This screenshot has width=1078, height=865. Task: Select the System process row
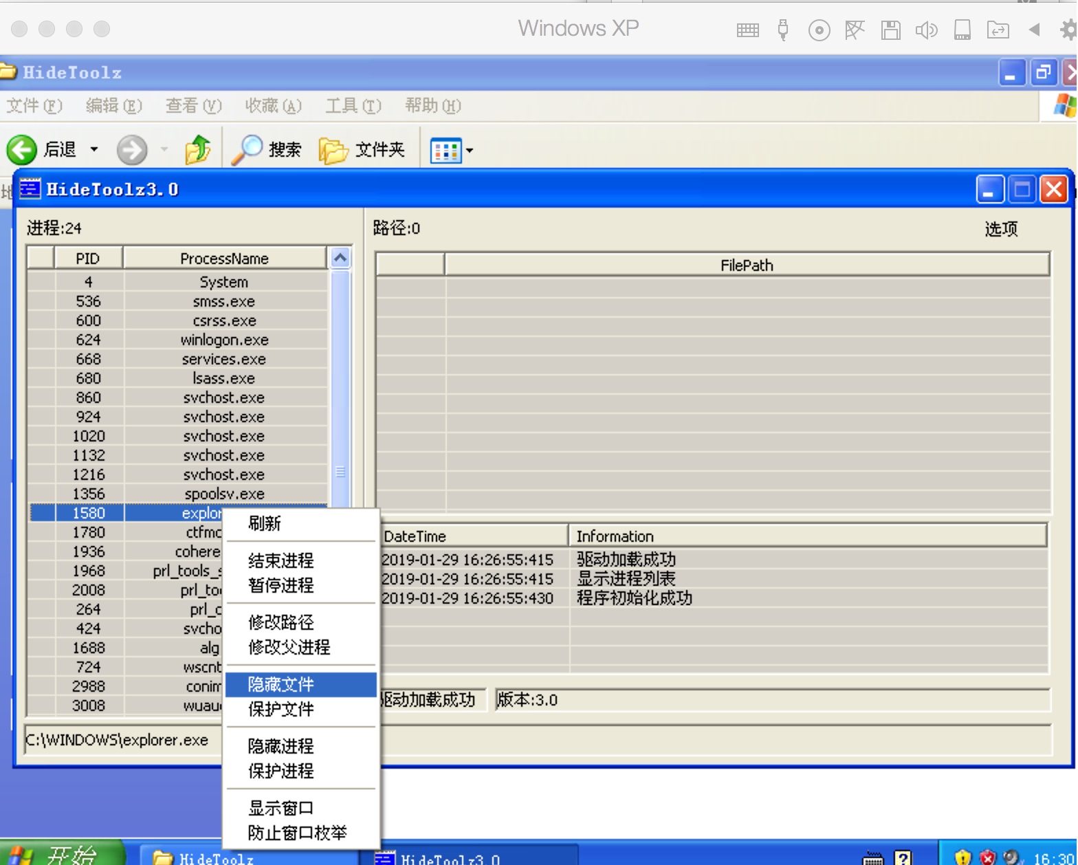coord(178,282)
